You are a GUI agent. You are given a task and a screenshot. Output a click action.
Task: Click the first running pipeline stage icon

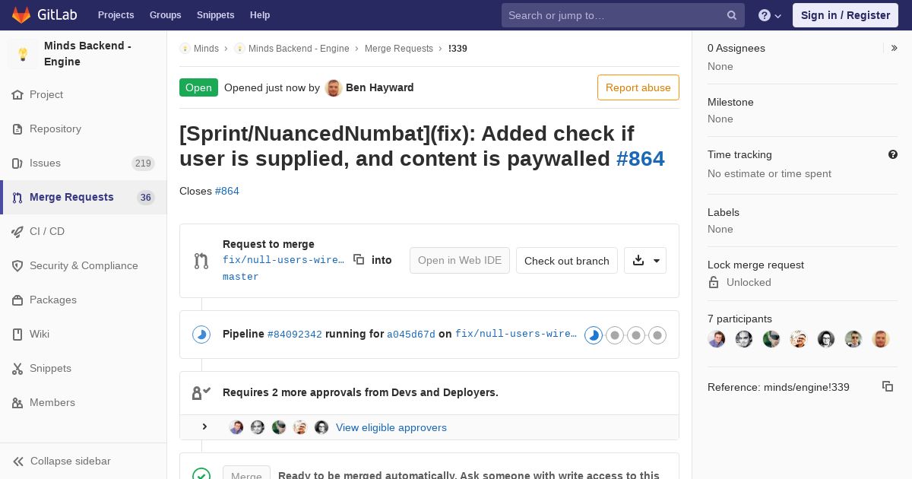tap(594, 335)
